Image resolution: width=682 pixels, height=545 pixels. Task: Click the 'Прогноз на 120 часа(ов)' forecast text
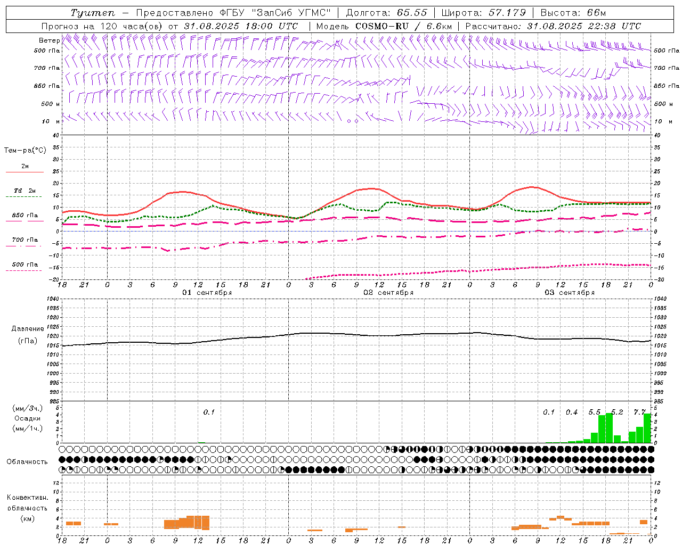click(x=103, y=26)
